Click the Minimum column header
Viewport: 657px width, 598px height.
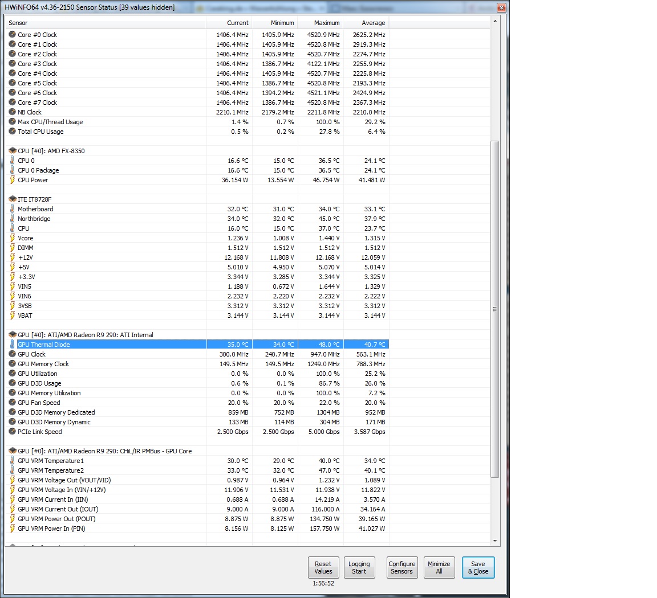(x=275, y=23)
